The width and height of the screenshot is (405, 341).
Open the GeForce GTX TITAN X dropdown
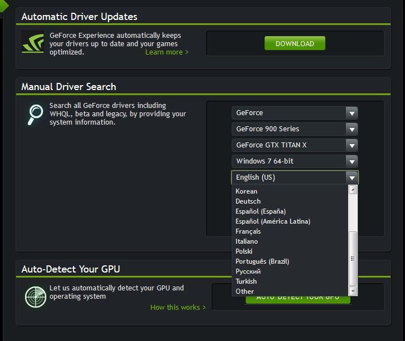(x=295, y=145)
